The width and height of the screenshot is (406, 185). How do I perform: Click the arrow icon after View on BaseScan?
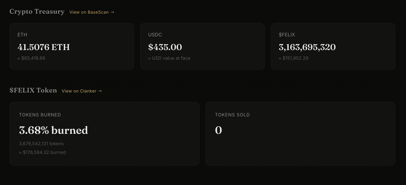pos(112,12)
